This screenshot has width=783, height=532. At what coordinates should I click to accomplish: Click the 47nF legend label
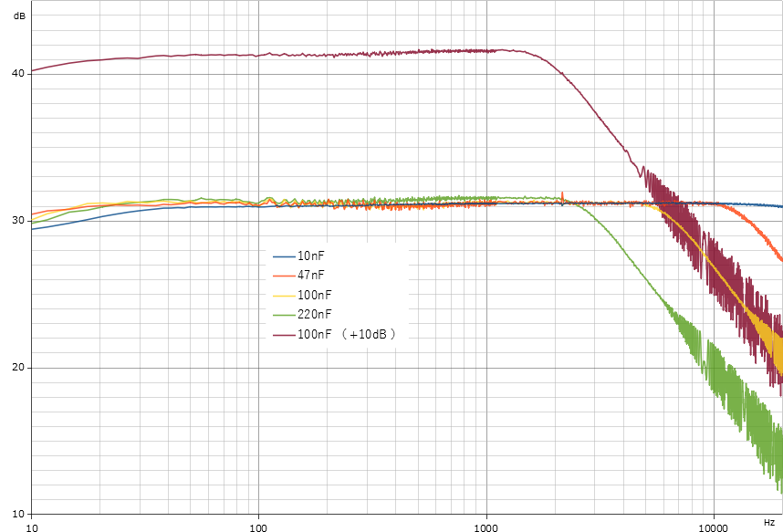click(310, 275)
